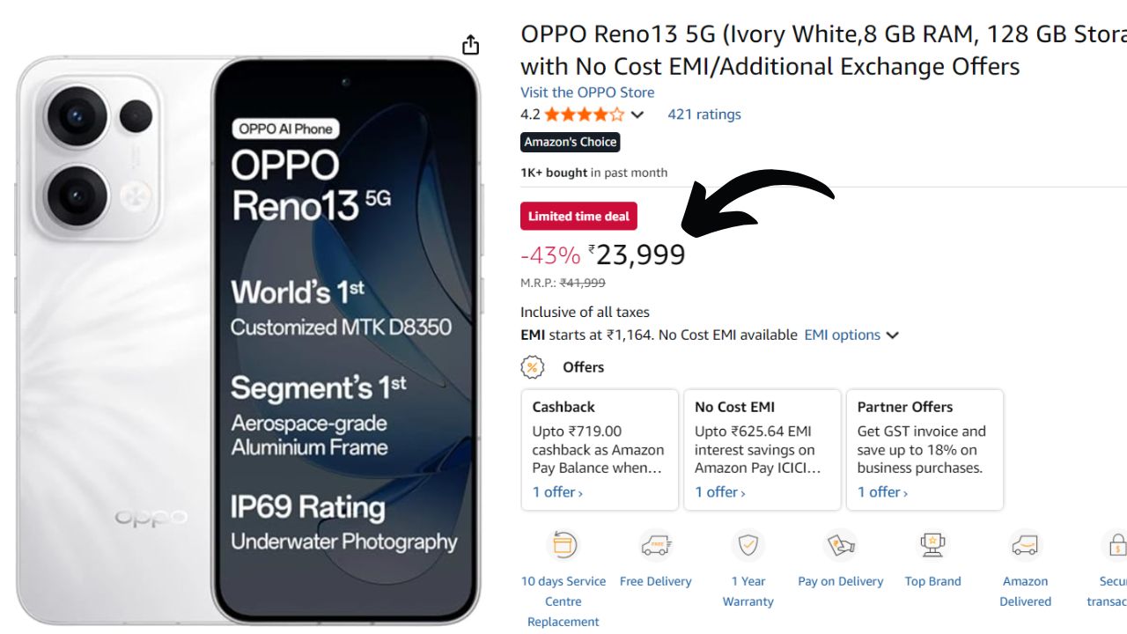This screenshot has width=1127, height=634.
Task: Click the Pay on Delivery hand icon
Action: (x=841, y=546)
